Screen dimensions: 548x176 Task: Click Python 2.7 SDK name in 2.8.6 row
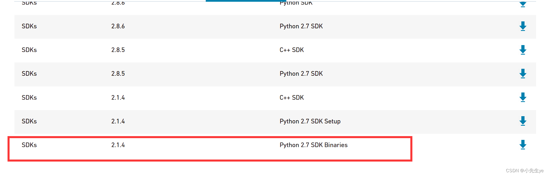(x=301, y=26)
